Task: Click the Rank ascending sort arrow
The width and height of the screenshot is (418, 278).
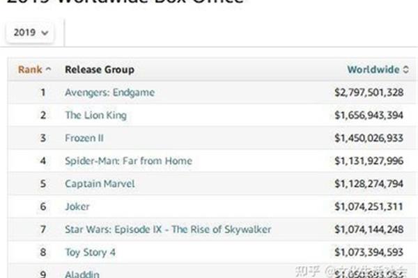Action: pyautogui.click(x=48, y=69)
